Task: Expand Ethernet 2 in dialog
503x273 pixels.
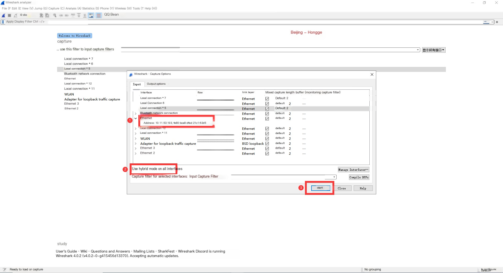Action: [135, 153]
